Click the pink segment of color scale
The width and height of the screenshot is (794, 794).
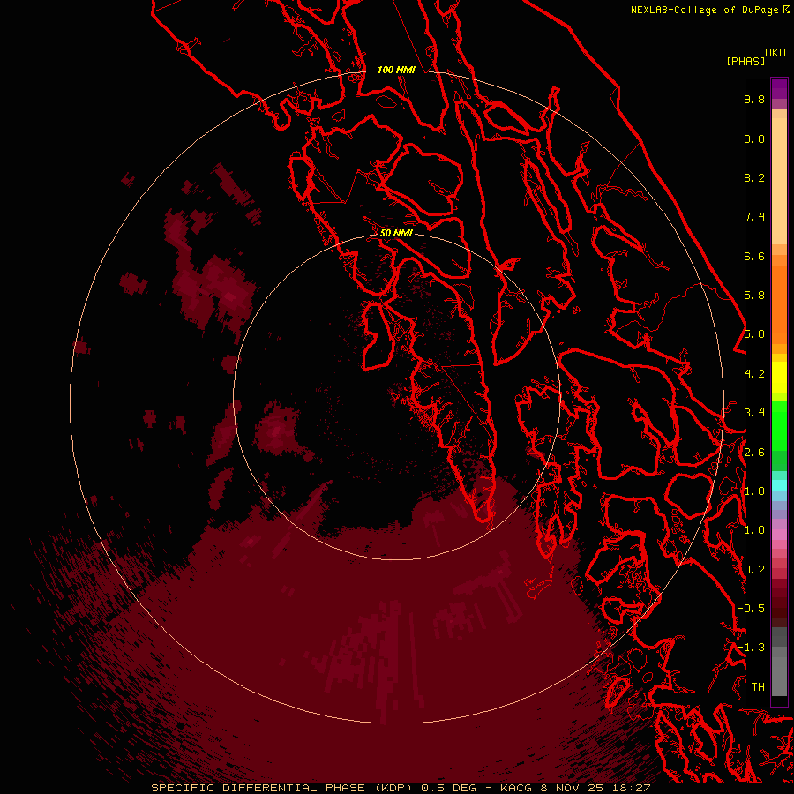click(x=779, y=535)
